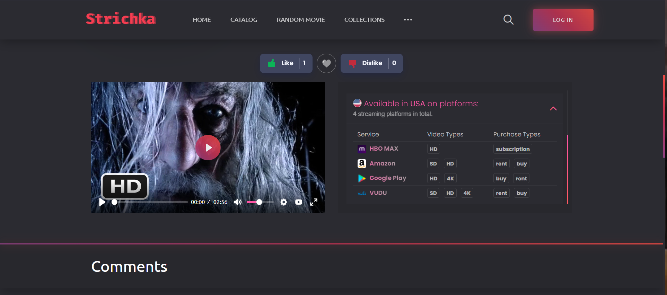Click the USA flag icon
This screenshot has height=295, width=667.
(357, 103)
